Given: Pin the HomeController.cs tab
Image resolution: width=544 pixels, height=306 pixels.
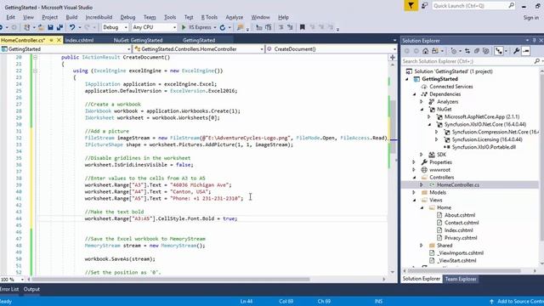Looking at the screenshot, I should [51, 40].
